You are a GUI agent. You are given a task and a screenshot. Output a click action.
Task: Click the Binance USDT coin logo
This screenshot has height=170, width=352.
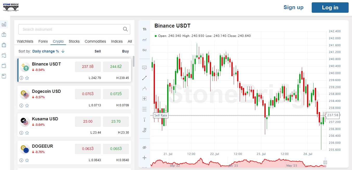(x=25, y=67)
